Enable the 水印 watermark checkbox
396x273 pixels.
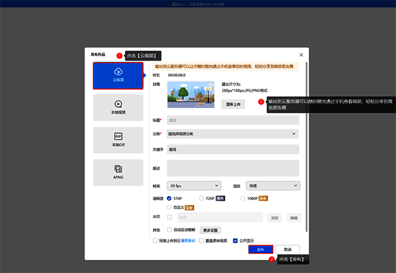[x=170, y=217]
